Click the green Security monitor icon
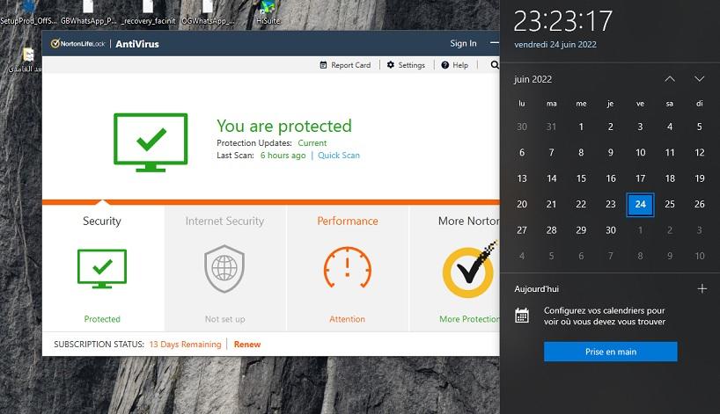This screenshot has height=414, width=720. [102, 269]
